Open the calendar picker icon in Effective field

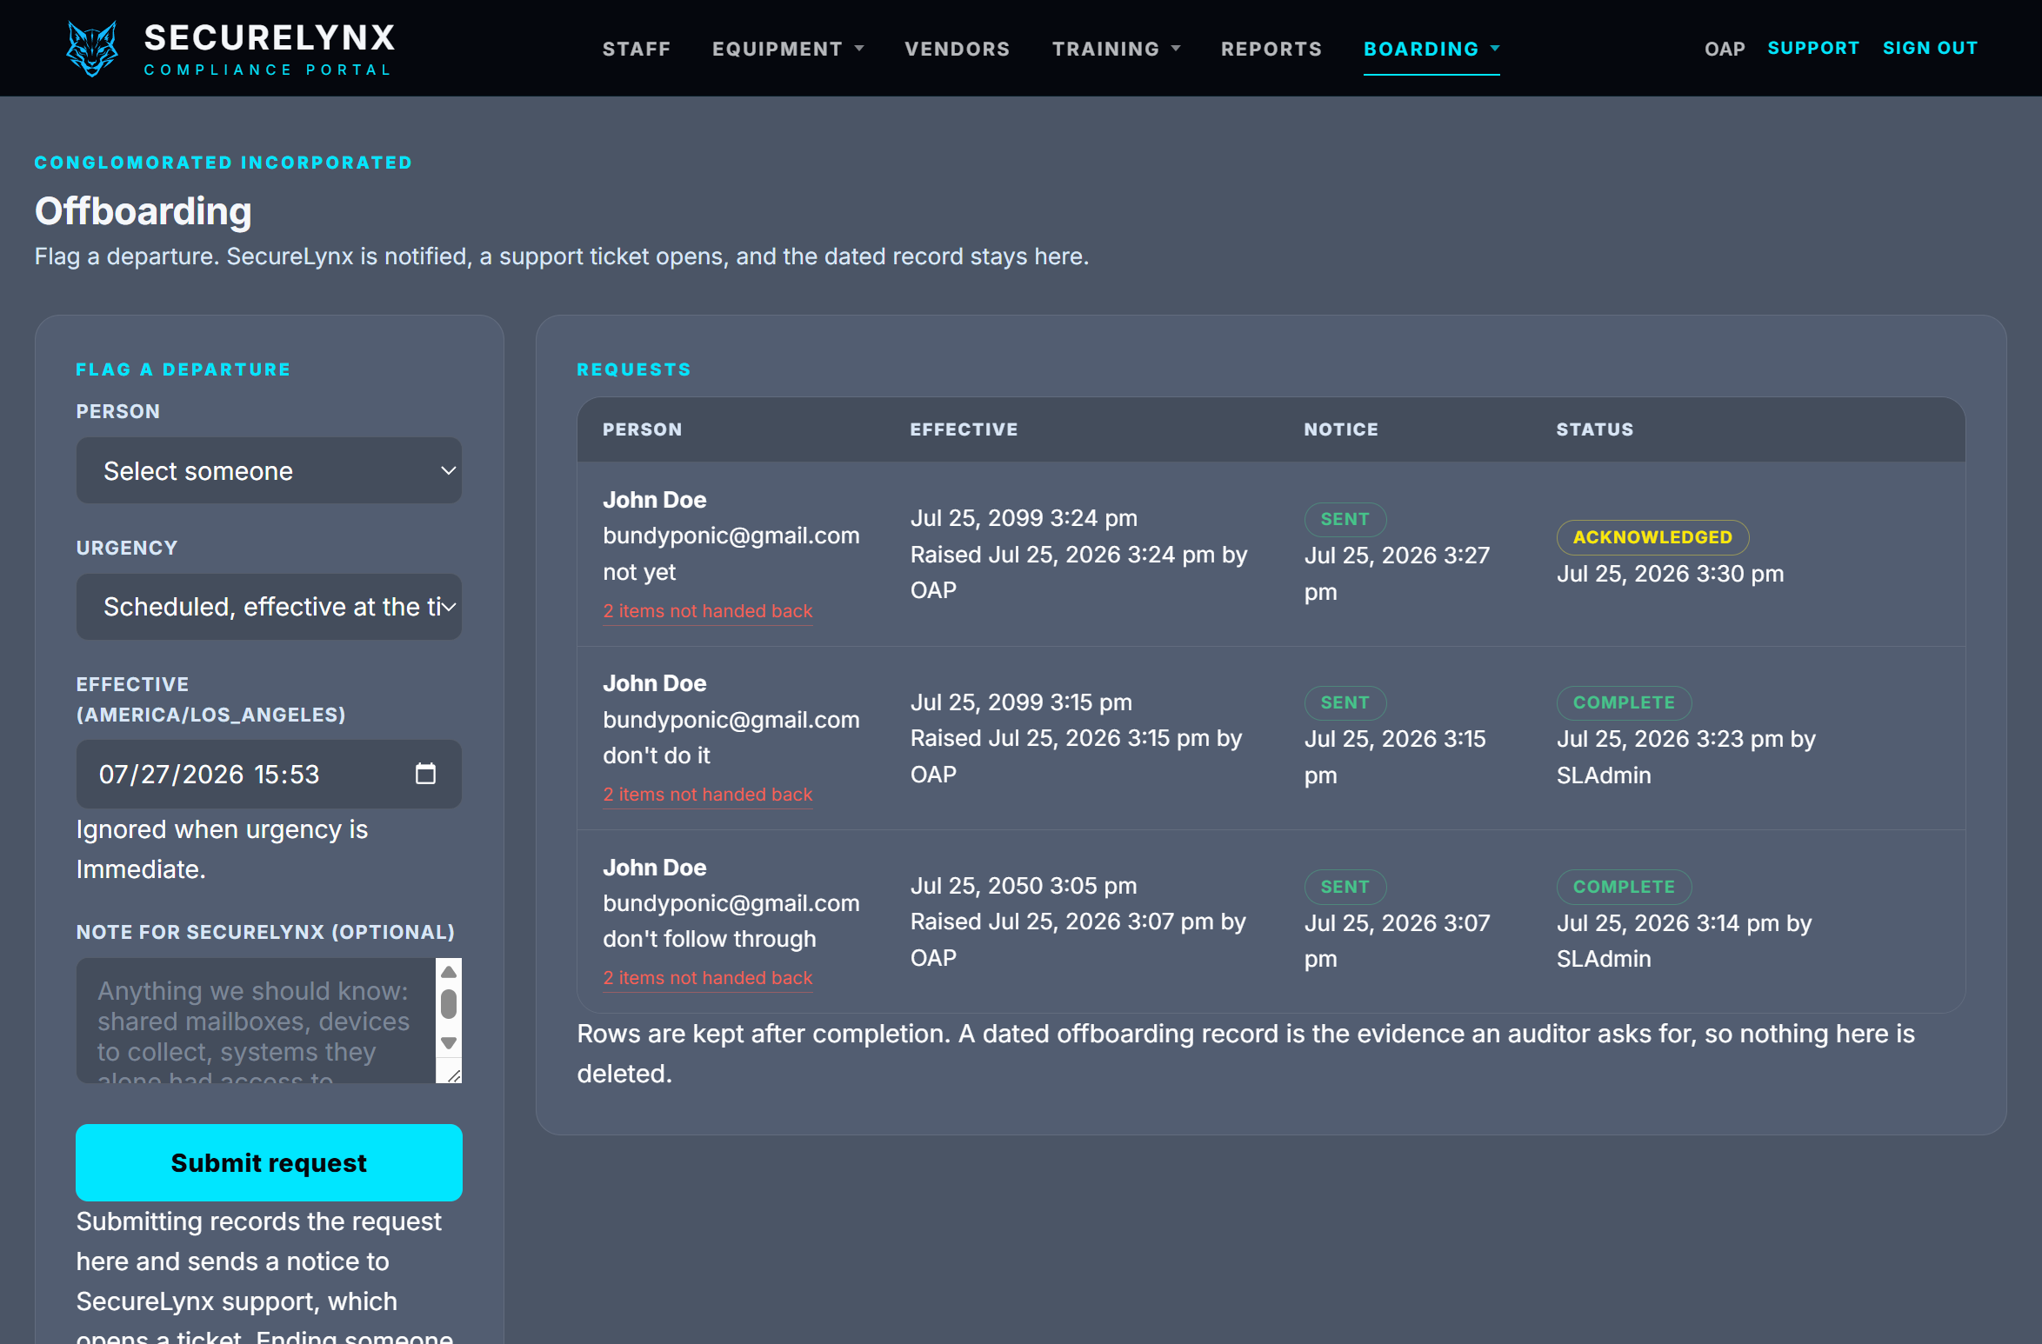425,774
